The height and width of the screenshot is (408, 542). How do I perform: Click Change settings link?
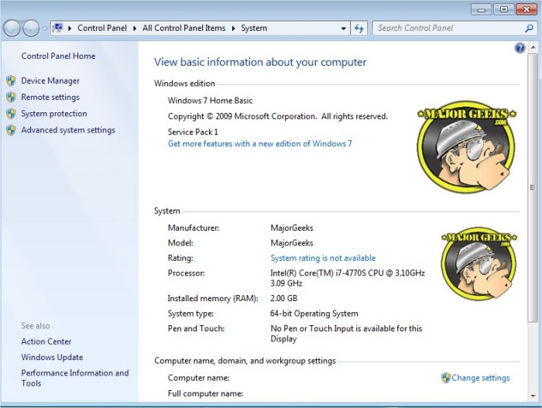[x=481, y=378]
